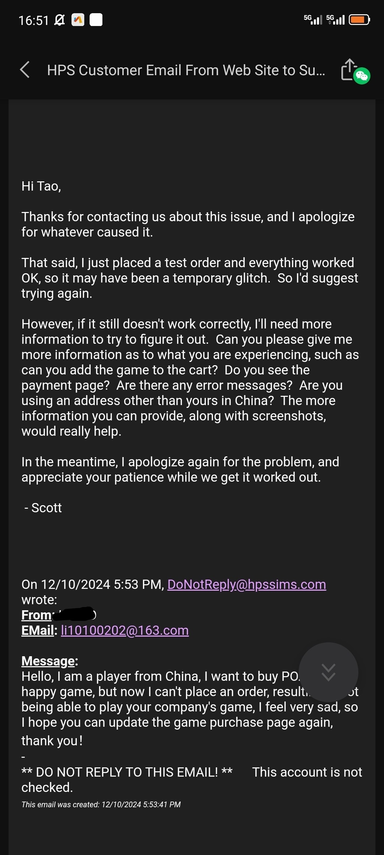The image size is (384, 855).
Task: Open the li10100202@163.com email link
Action: [x=125, y=631]
